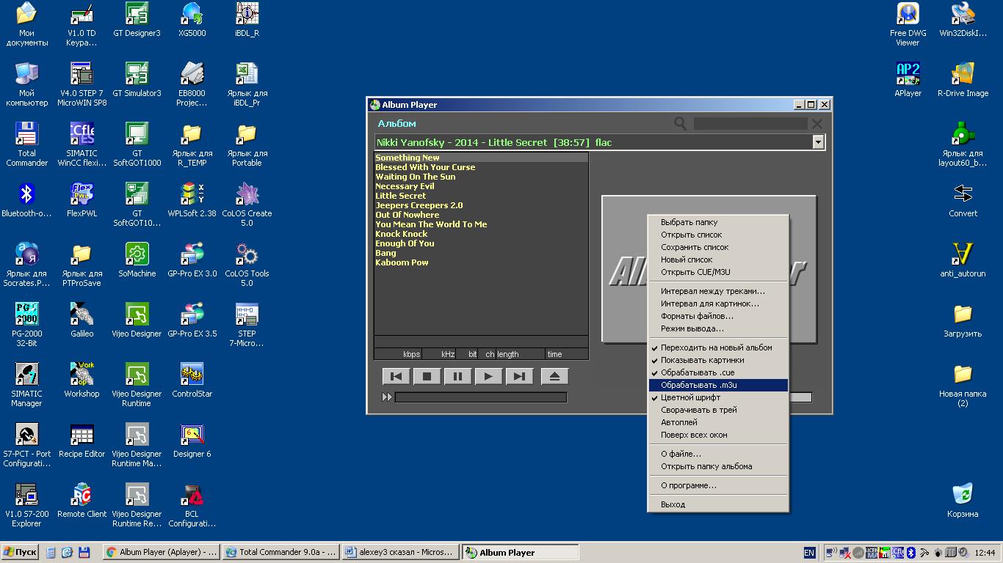Start playback with the Play button
Screen dimensions: 1003x563
488,377
